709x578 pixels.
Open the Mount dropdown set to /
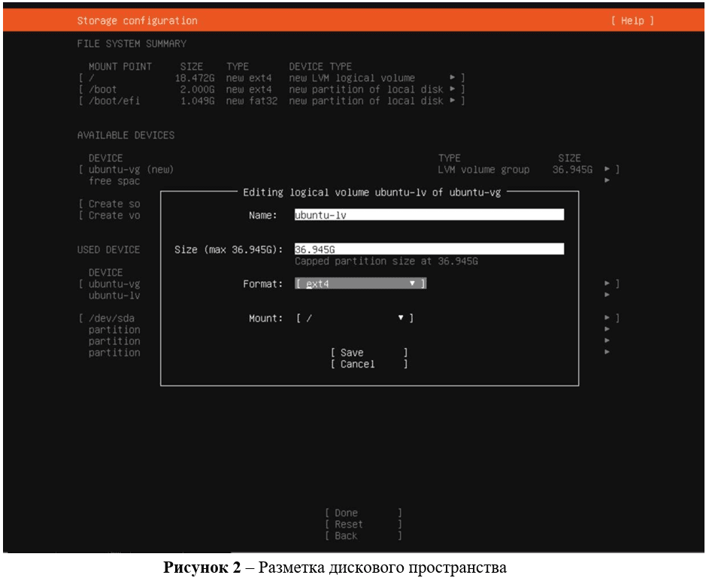355,319
